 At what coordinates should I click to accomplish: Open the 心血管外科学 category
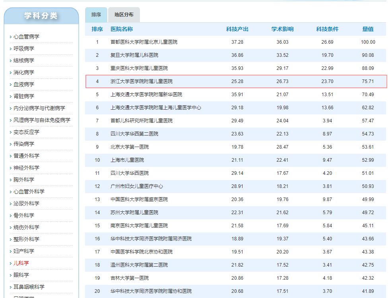(29, 192)
